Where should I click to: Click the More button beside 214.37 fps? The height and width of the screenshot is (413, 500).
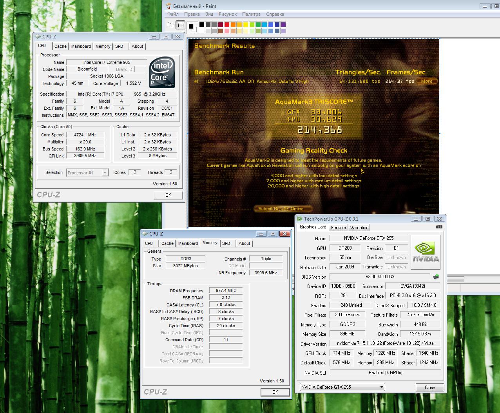point(427,82)
